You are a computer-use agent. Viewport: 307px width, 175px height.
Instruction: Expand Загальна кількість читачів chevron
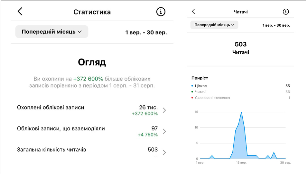164,152
